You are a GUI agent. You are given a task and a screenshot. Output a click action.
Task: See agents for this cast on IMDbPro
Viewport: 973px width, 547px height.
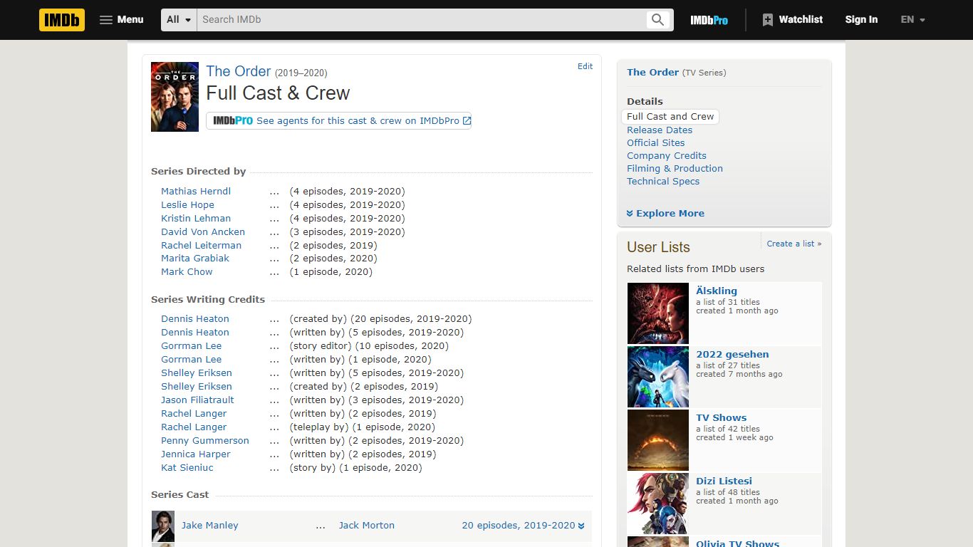coord(338,121)
